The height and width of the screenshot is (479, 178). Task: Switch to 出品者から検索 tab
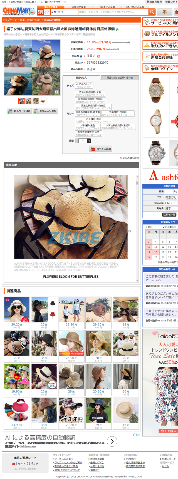pos(107,7)
